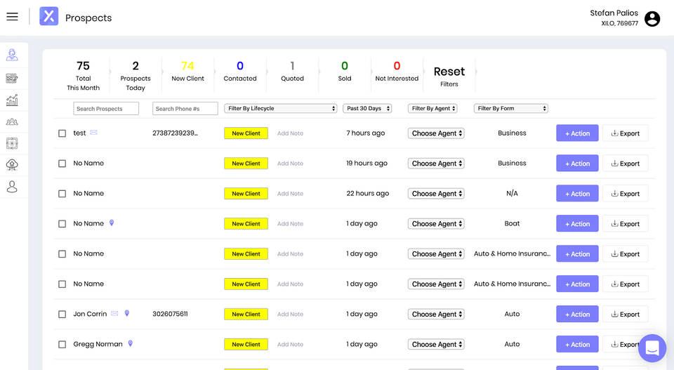Select checkbox for 19 hours ago prospect

coord(62,164)
